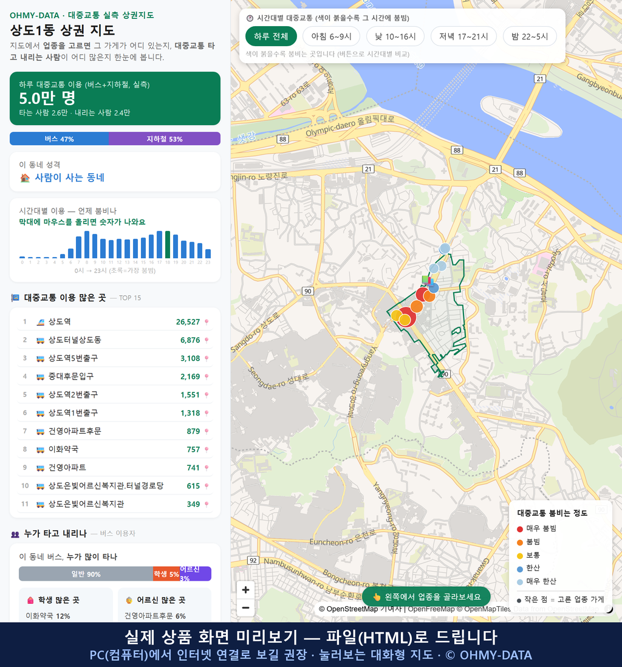Viewport: 622px width, 667px height.
Task: Click the 버스 47% segment bar
Action: click(59, 139)
